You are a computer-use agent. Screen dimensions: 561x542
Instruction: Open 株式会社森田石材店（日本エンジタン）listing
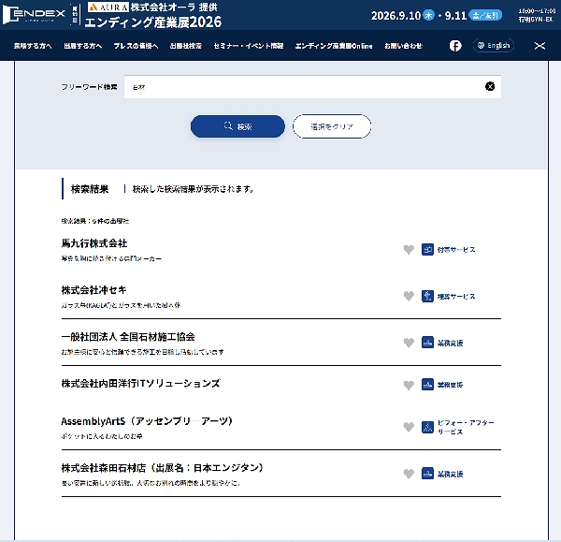[163, 468]
